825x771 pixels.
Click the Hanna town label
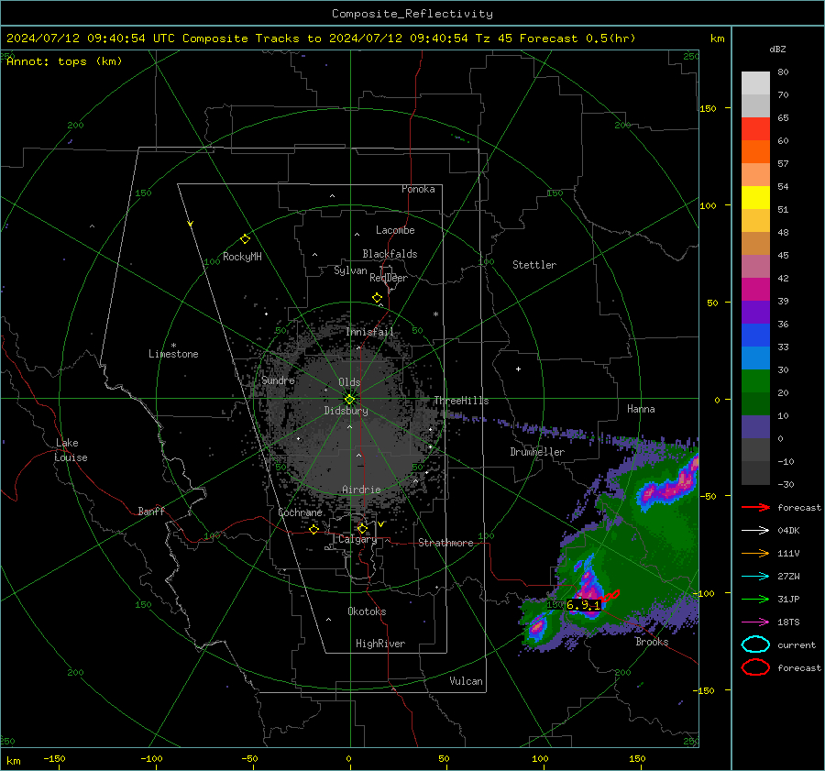pyautogui.click(x=641, y=409)
